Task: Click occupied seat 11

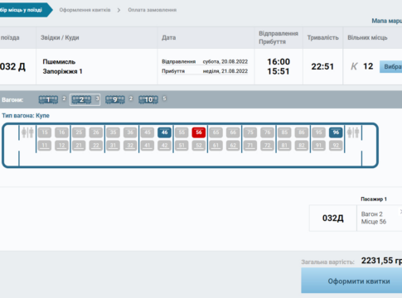Action: 45,146
